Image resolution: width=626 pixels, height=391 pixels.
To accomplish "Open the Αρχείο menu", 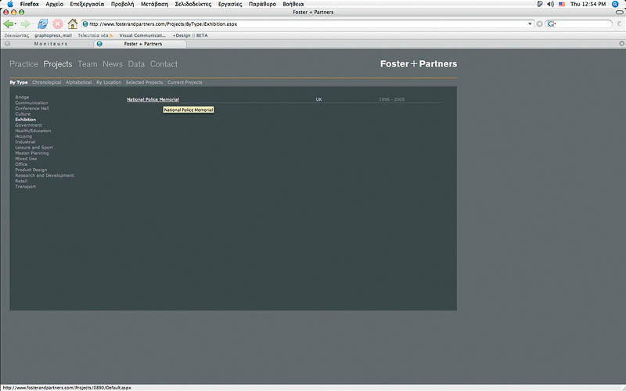I will pos(54,4).
